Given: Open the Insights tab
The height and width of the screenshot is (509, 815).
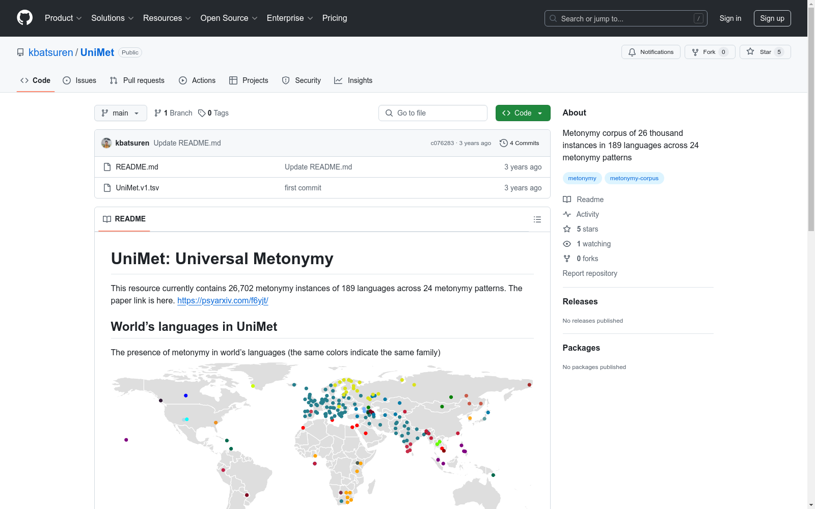Looking at the screenshot, I should point(354,80).
